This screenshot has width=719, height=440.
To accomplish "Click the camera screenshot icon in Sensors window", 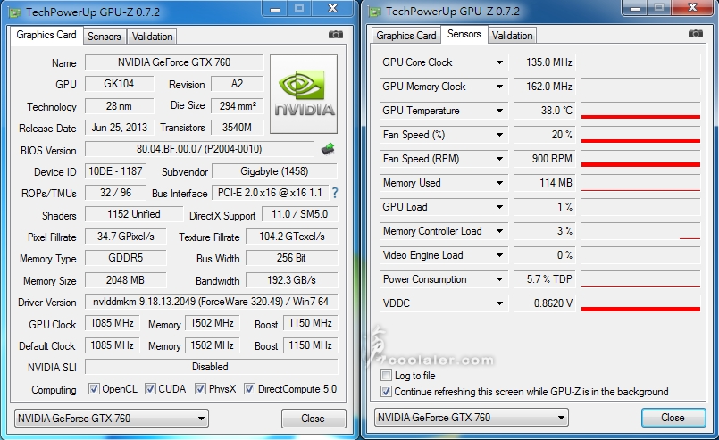I will (696, 34).
